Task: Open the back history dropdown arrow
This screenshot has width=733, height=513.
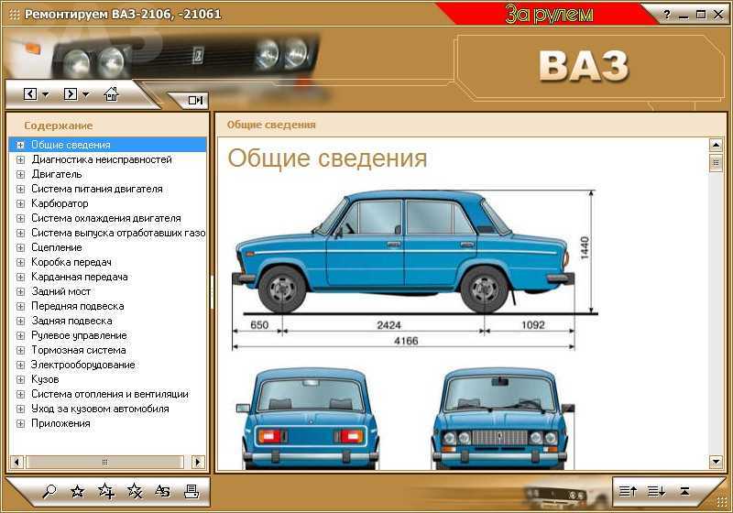Action: click(x=45, y=95)
